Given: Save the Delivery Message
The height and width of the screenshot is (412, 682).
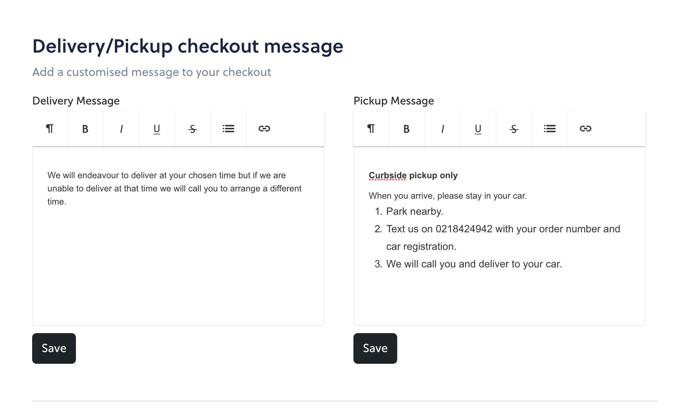Looking at the screenshot, I should pos(54,348).
